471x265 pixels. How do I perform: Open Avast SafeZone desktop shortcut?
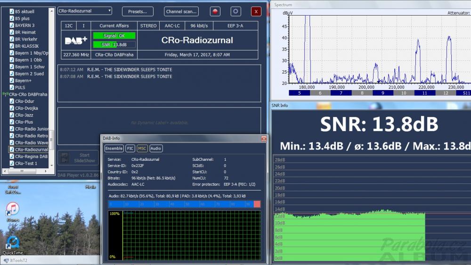tap(13, 189)
